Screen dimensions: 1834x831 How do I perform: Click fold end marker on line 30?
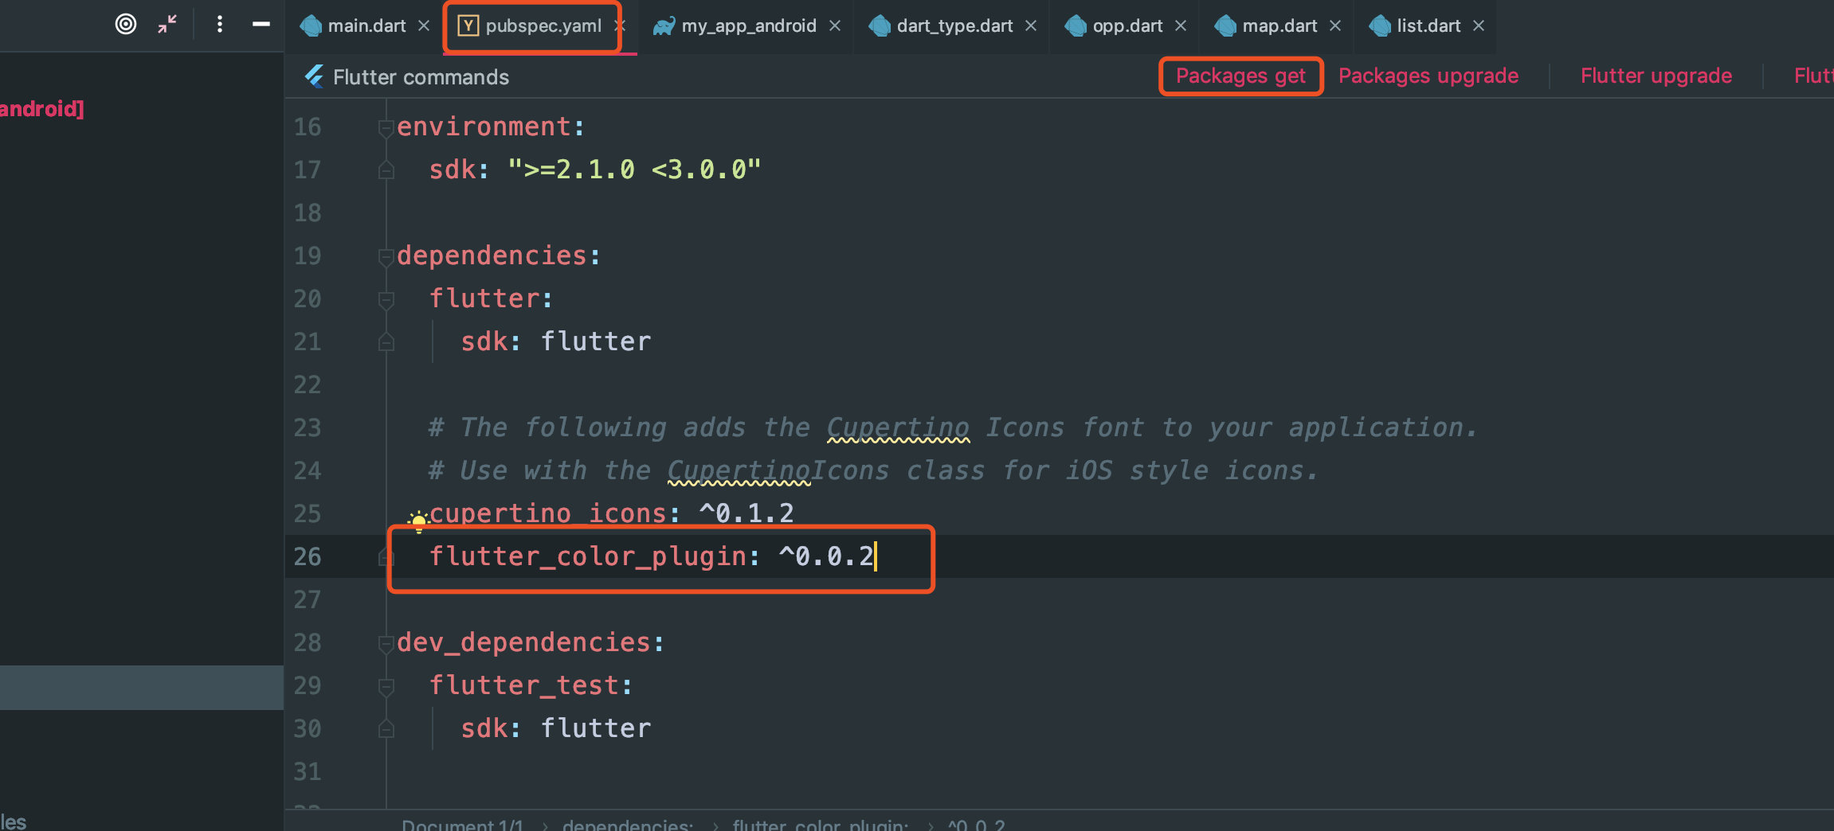click(x=386, y=728)
